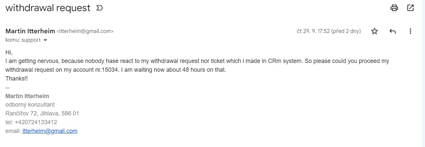Image resolution: width=425 pixels, height=147 pixels.
Task: Click the vertical scrollbar at the right edge
Action: [423, 73]
